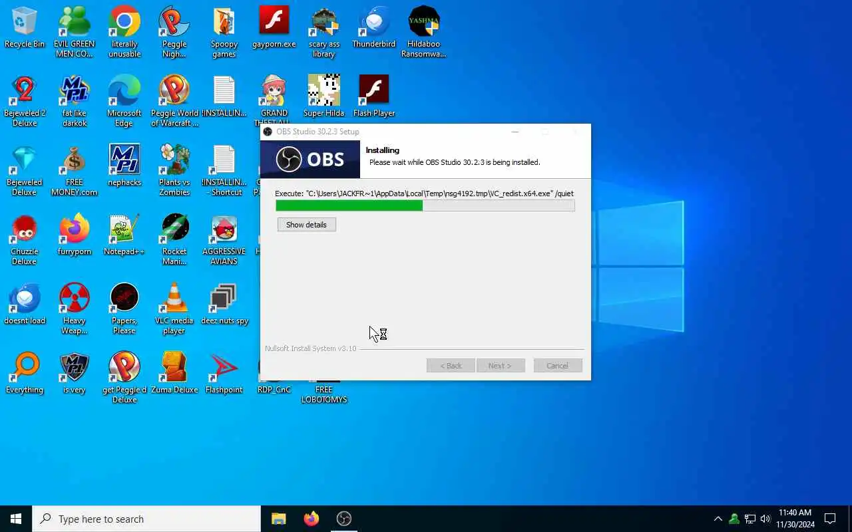Screen dimensions: 852x532
Task: Select the FREE MONEY.com money bag icon
Action: pyautogui.click(x=75, y=171)
